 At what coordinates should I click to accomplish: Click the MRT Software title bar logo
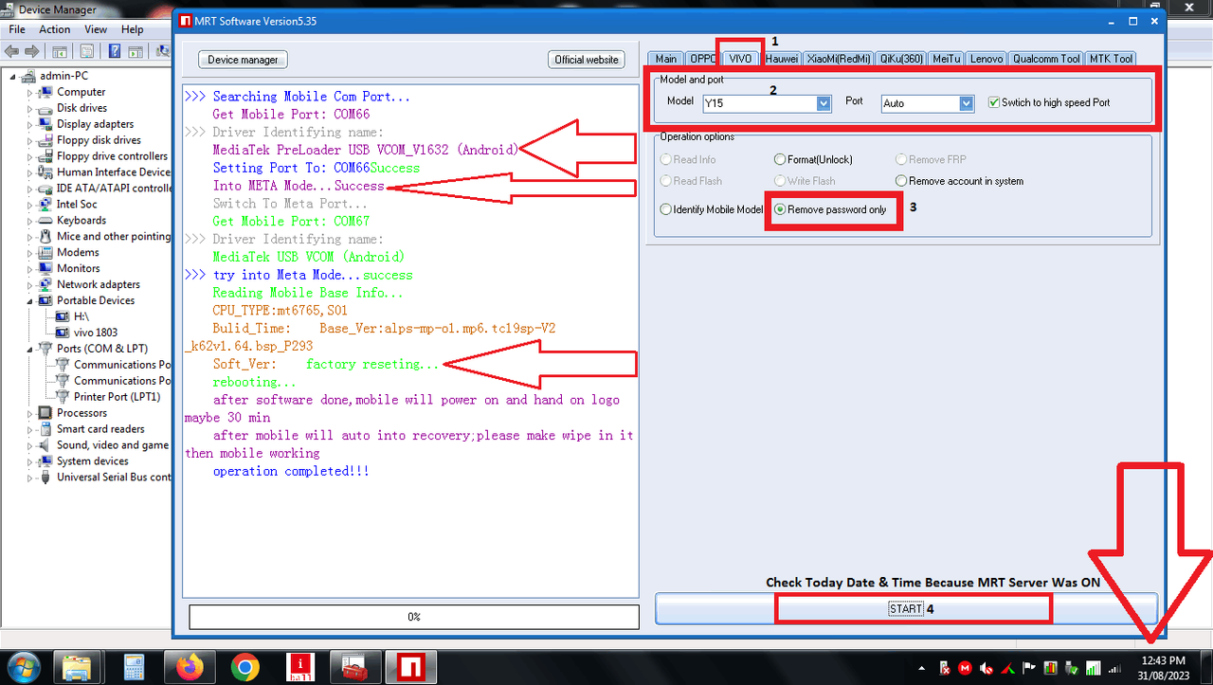click(185, 21)
